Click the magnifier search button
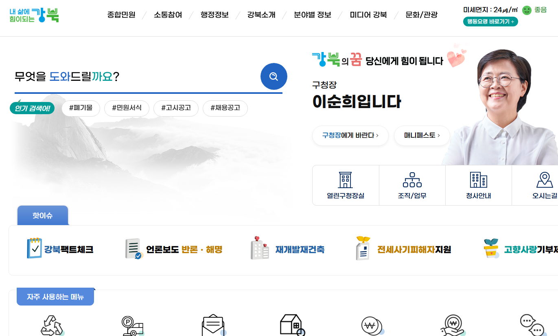558x336 pixels. pyautogui.click(x=274, y=76)
